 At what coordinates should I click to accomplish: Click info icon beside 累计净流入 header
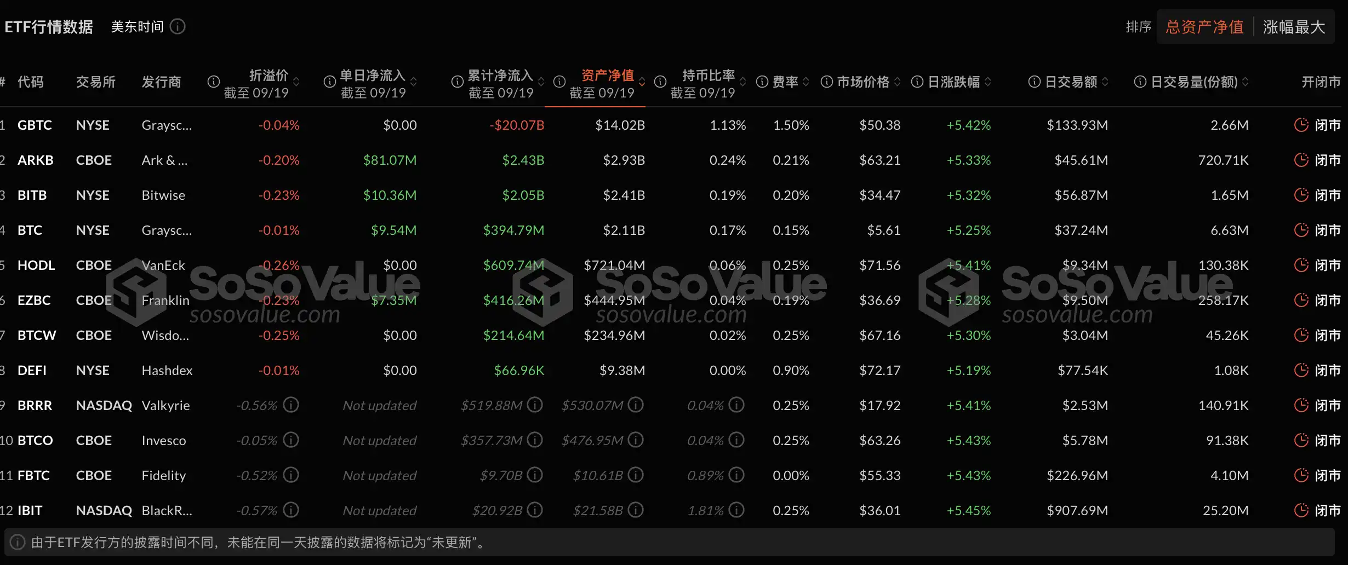point(457,82)
